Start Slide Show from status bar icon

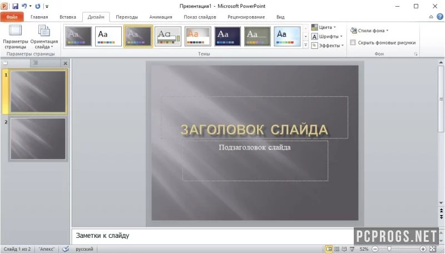(x=352, y=249)
